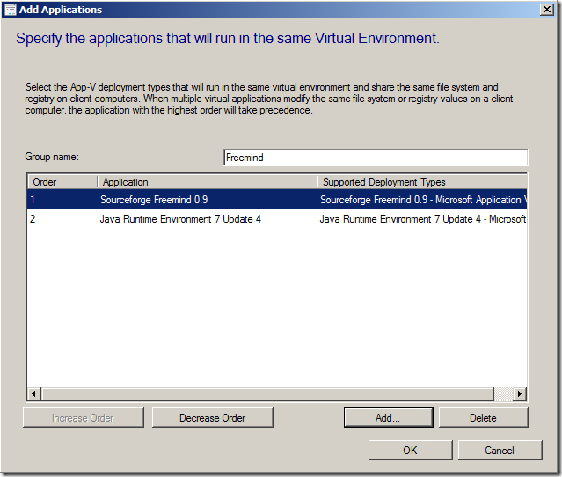Click the horizontal scrollbar thumb

point(267,393)
